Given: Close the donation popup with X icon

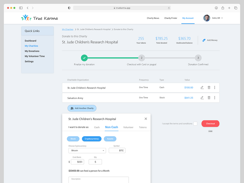Looking at the screenshot, I should 146,119.
